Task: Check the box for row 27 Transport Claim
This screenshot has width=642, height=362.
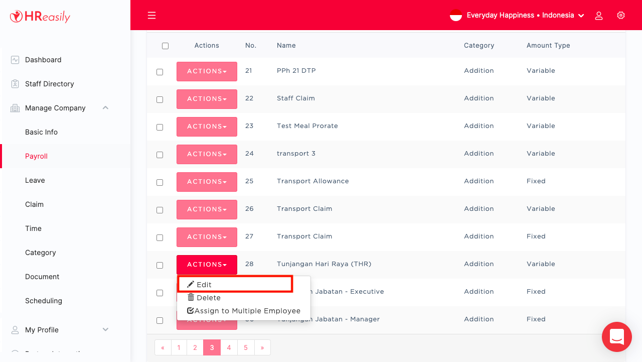Action: [159, 237]
